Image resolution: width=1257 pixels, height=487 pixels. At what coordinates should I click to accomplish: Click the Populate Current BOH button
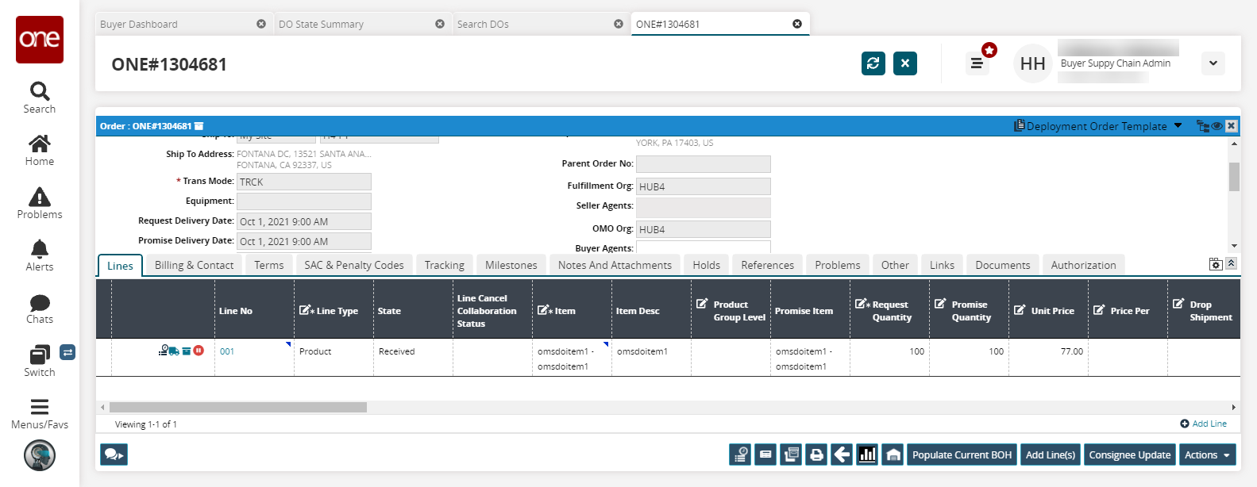click(x=961, y=454)
